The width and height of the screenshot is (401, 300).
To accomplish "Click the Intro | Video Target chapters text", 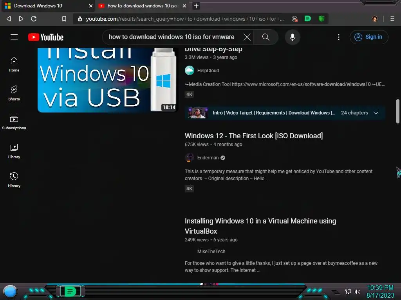I will (274, 113).
